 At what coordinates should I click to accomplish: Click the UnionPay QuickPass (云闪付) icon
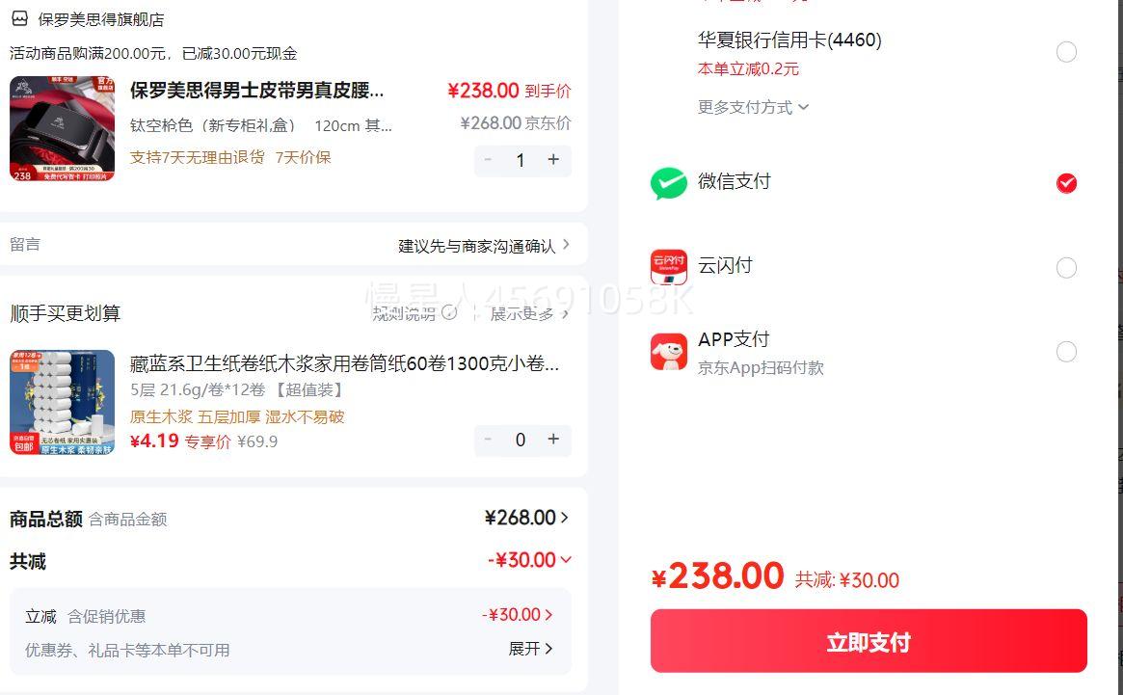click(x=668, y=267)
